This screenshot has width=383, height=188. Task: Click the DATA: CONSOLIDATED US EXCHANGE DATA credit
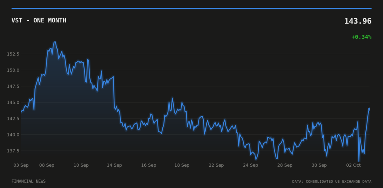(x=332, y=182)
